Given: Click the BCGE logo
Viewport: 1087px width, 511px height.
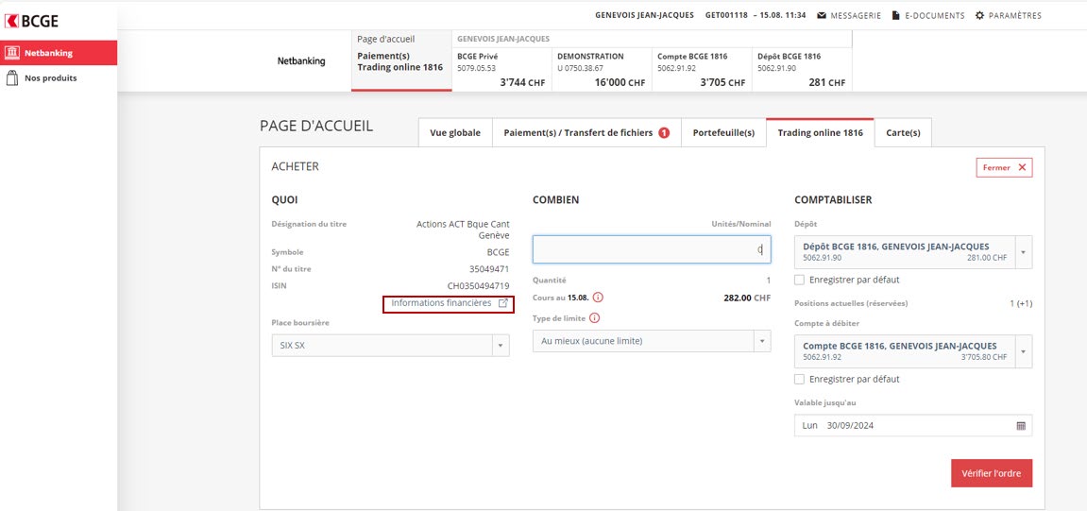Looking at the screenshot, I should point(31,21).
